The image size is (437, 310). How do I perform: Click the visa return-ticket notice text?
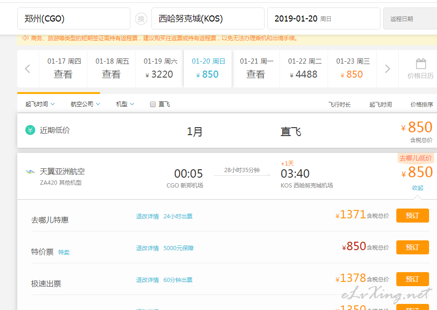[165, 38]
